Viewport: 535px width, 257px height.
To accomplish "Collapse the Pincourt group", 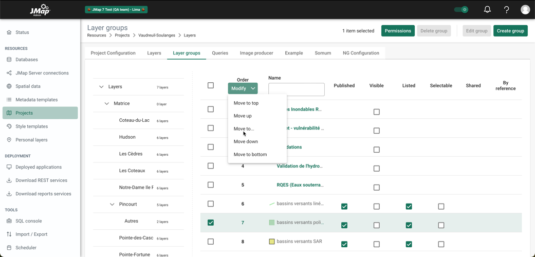I will [112, 205].
